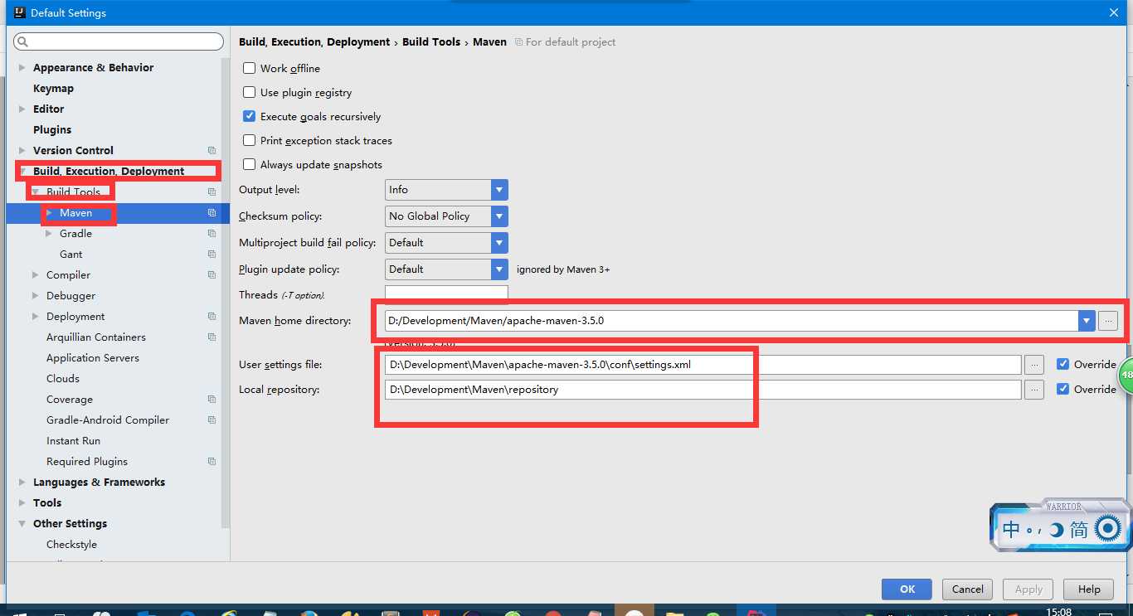Expand Languages & Frameworks node
This screenshot has height=616, width=1133.
[22, 482]
